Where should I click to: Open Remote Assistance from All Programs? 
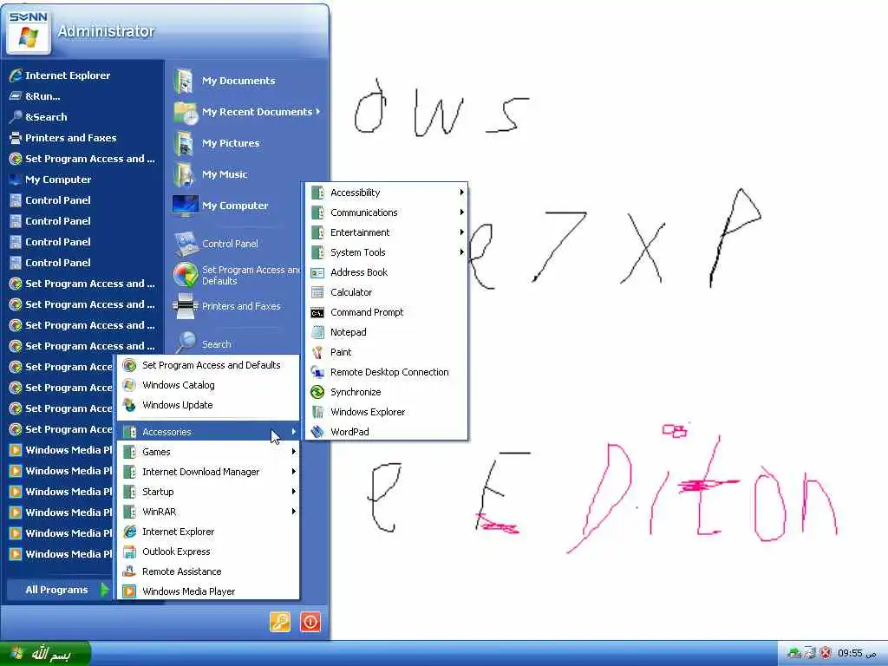coord(208,571)
